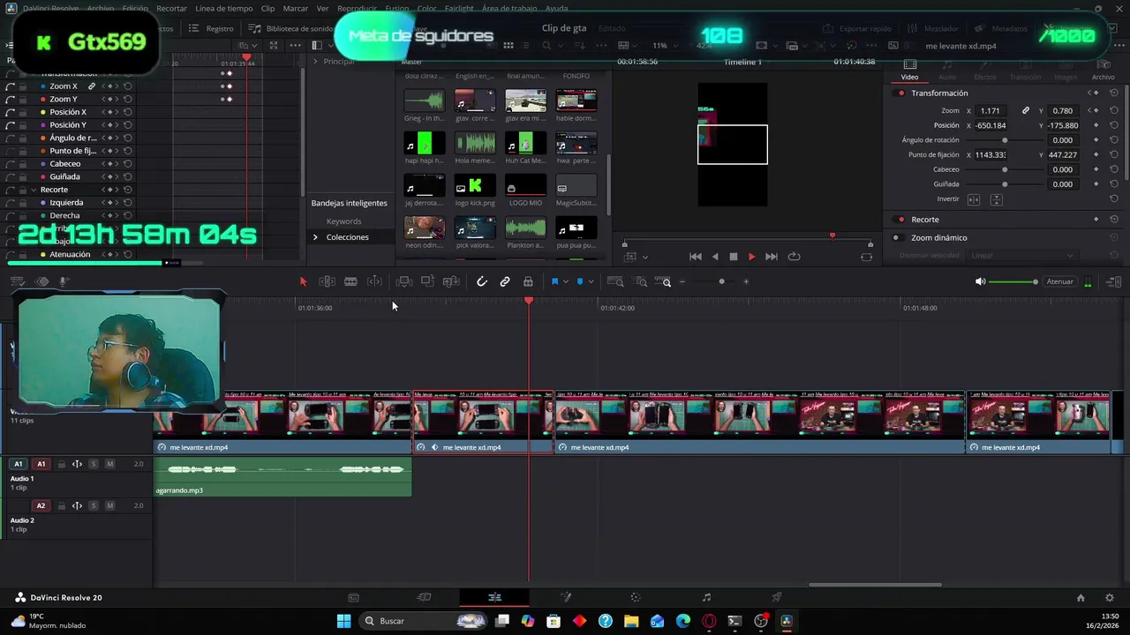
Task: Mute monitoring with the speaker icon
Action: point(980,281)
